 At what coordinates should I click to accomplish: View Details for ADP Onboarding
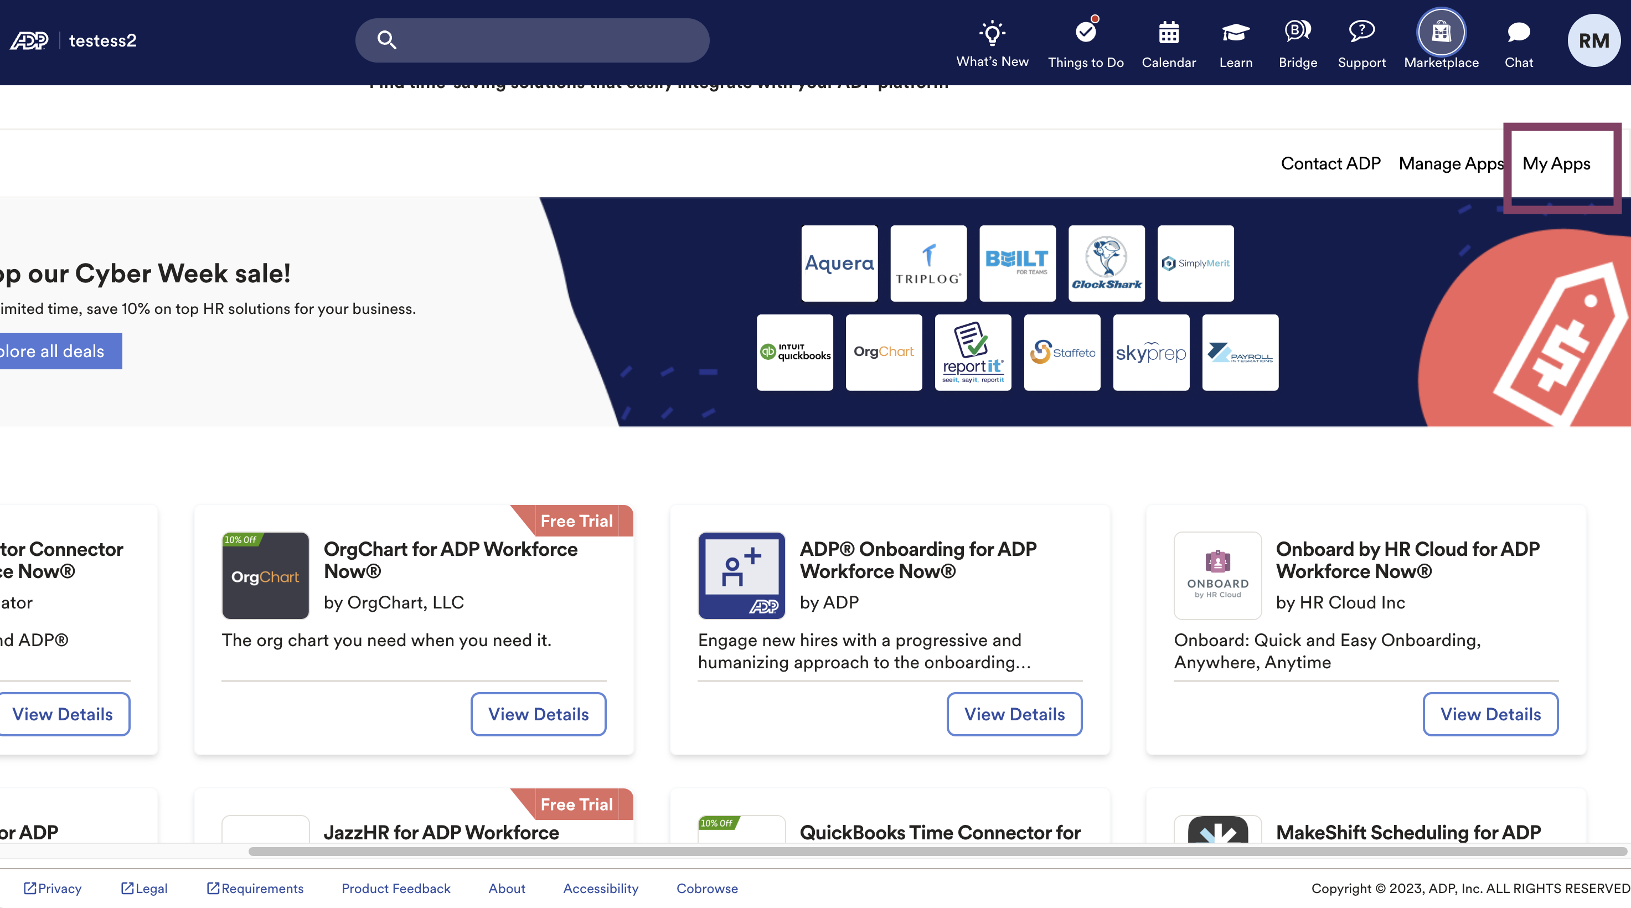coord(1014,714)
